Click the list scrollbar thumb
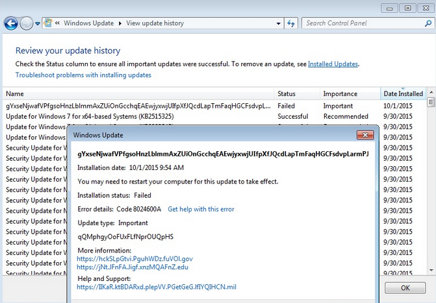 tap(431, 102)
